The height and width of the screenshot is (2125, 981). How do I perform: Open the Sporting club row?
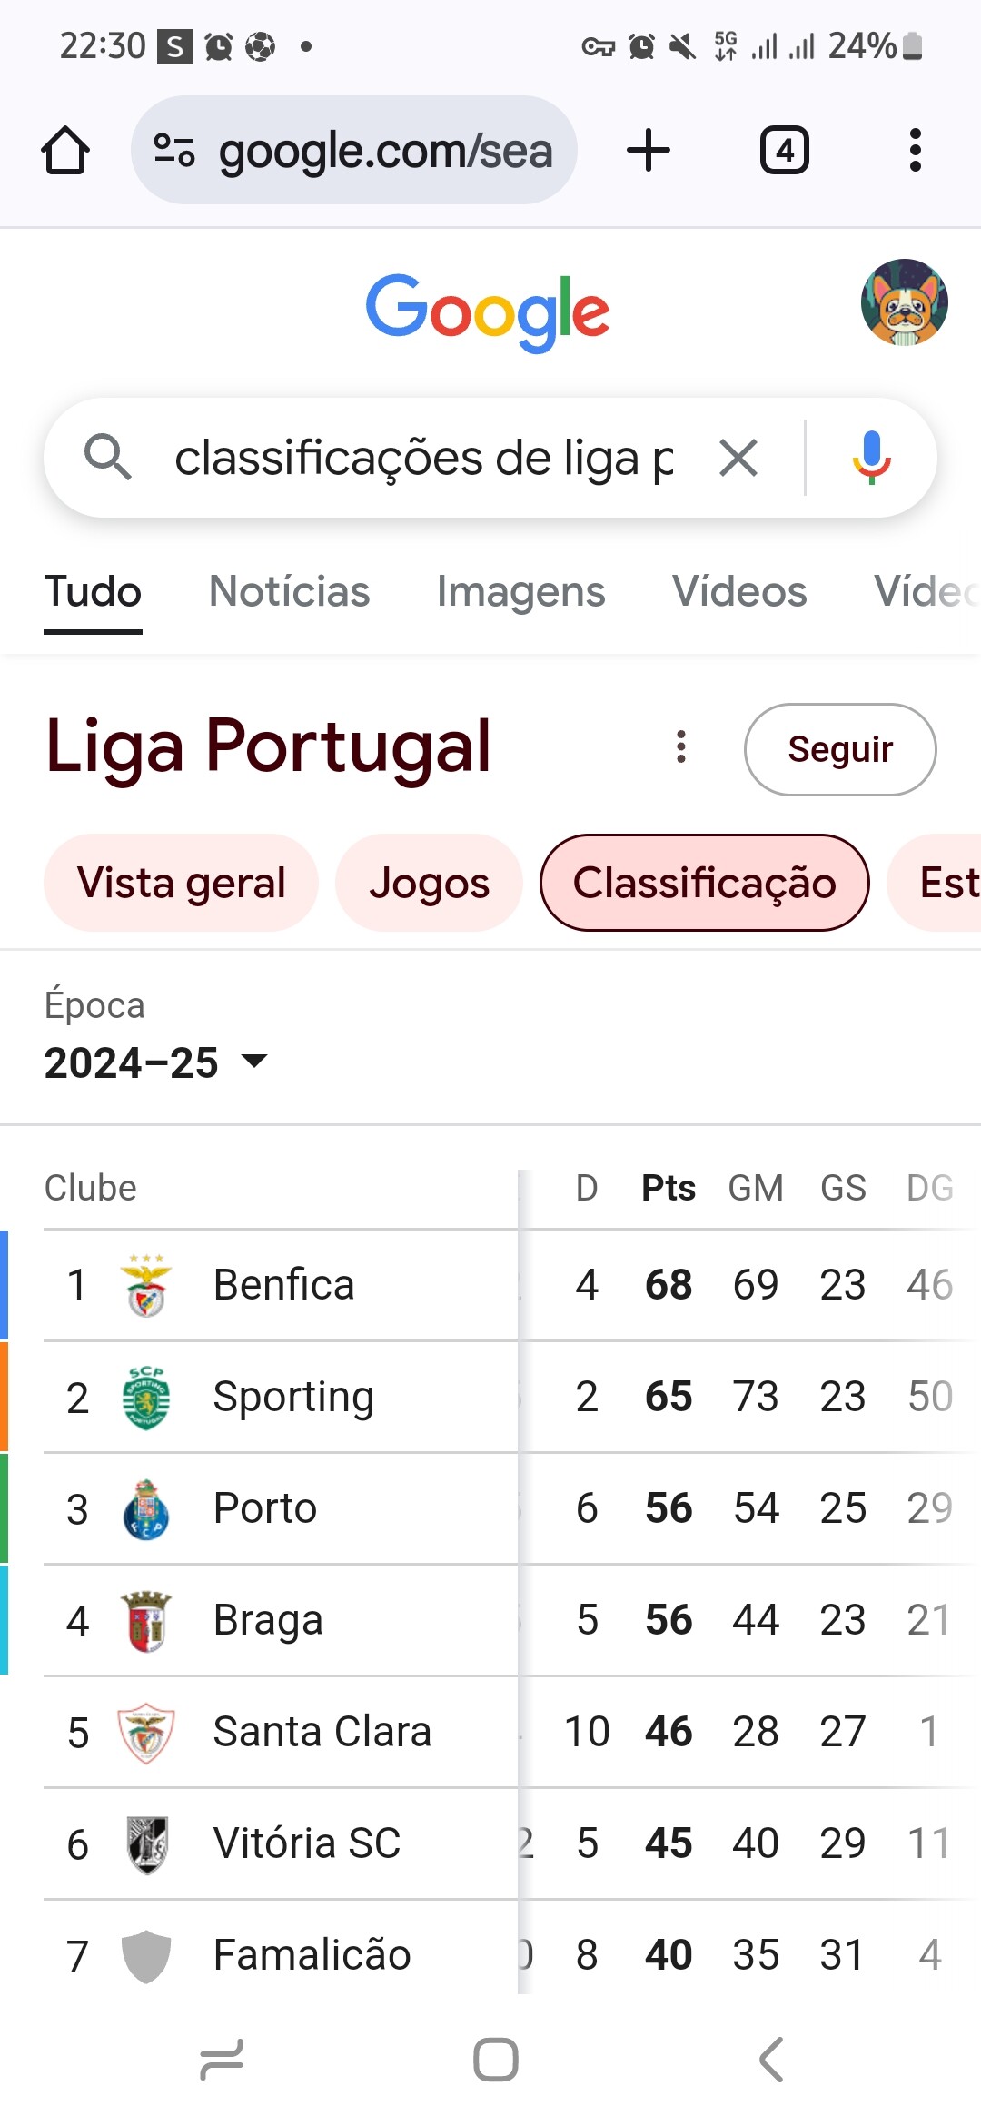click(292, 1397)
